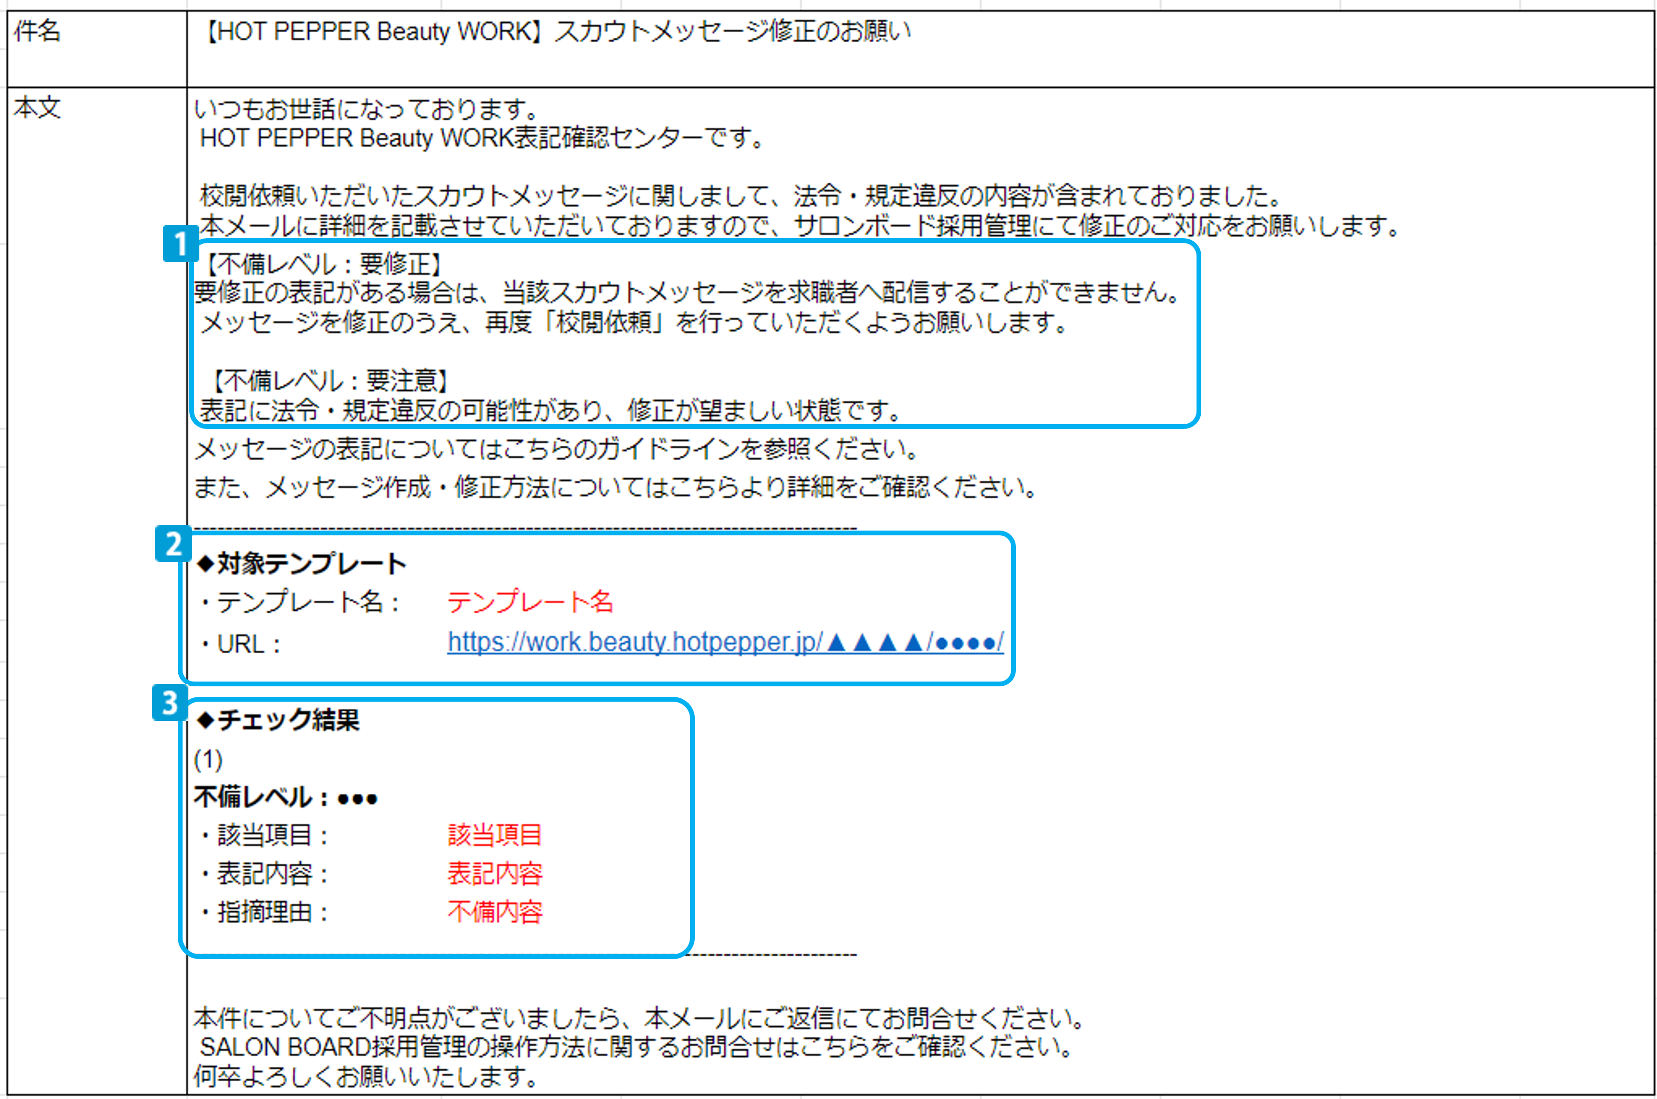Click the red placeholder 不備内容
The height and width of the screenshot is (1099, 1657).
tap(495, 912)
